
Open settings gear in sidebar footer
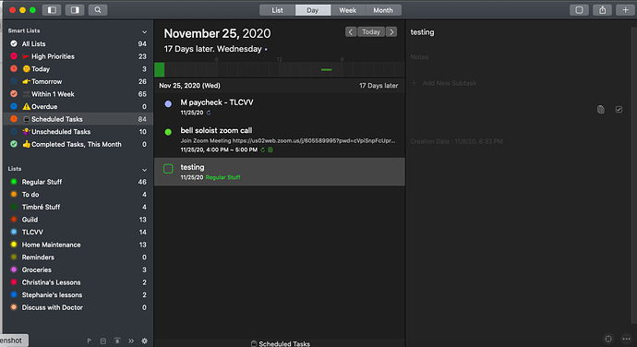(144, 341)
